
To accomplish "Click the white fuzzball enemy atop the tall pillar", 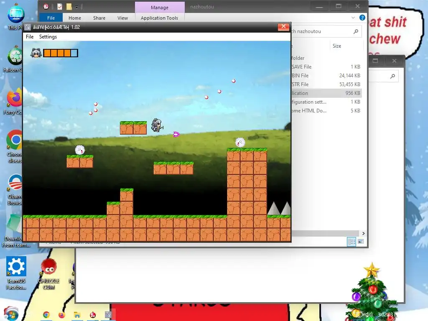I will pos(240,142).
